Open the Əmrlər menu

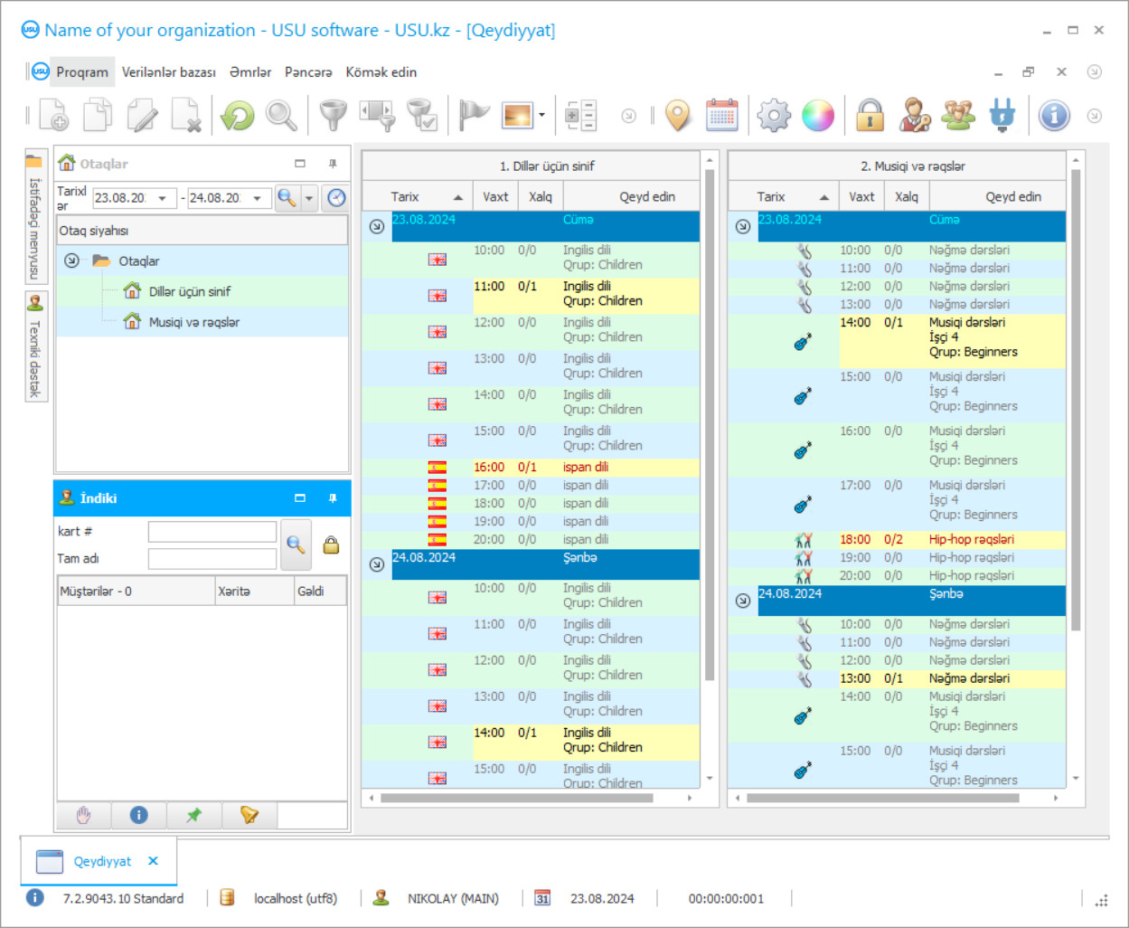[x=250, y=72]
